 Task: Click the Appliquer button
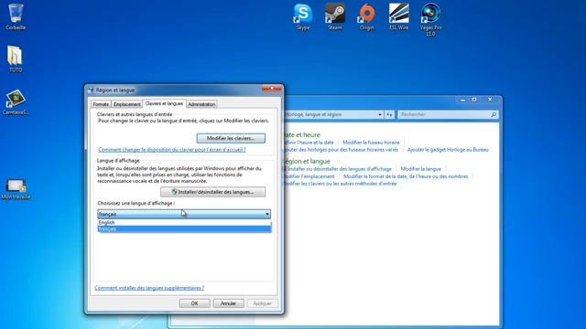tap(262, 303)
